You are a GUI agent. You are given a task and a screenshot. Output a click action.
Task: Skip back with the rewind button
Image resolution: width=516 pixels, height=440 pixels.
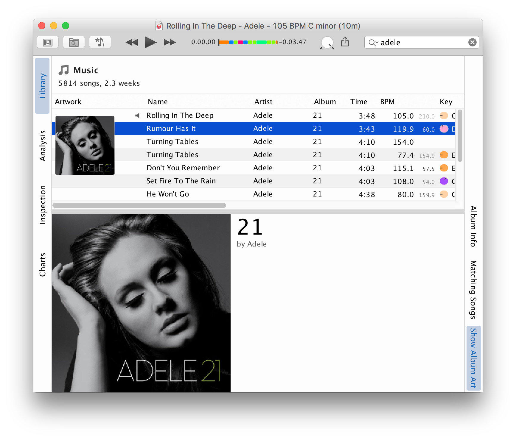point(131,42)
